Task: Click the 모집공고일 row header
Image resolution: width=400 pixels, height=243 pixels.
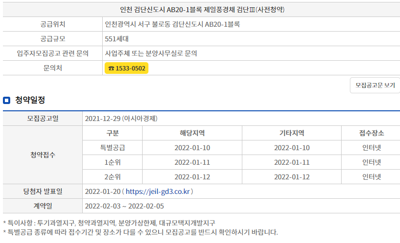Action: click(x=43, y=119)
